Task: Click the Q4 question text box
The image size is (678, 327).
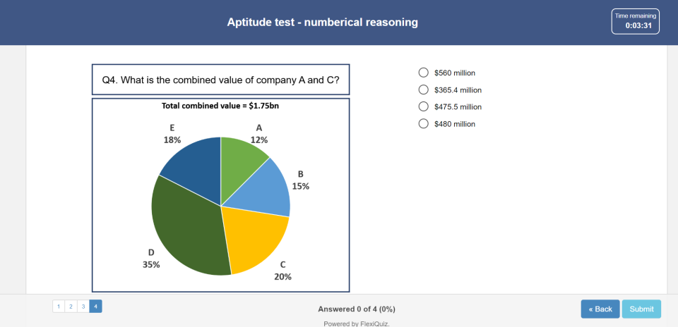Action: [x=220, y=80]
